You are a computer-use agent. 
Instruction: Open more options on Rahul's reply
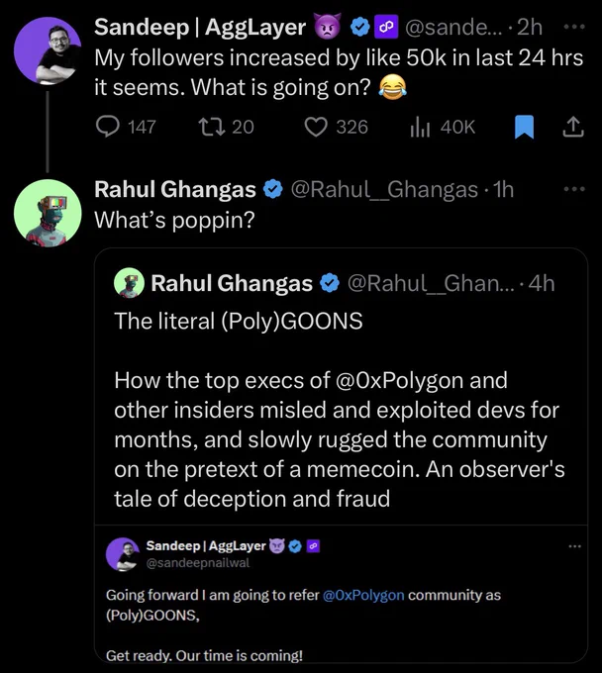[574, 189]
